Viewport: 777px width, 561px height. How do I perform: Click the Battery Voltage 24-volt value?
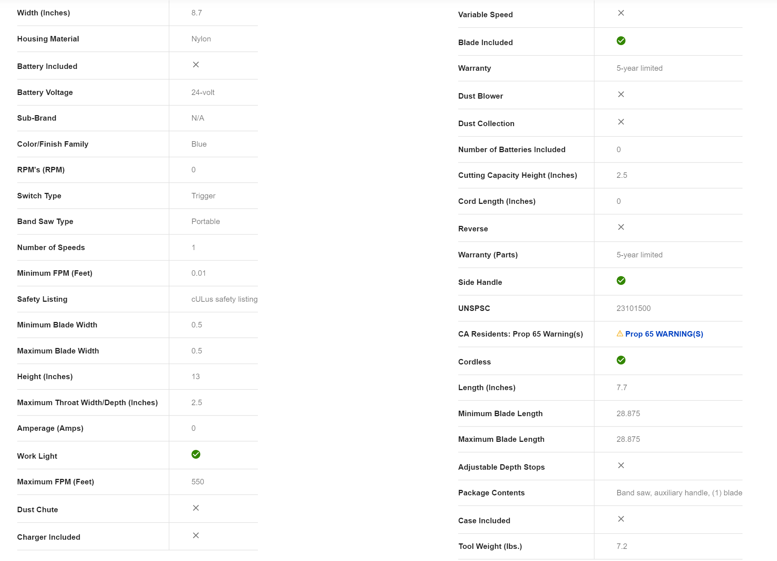tap(203, 92)
